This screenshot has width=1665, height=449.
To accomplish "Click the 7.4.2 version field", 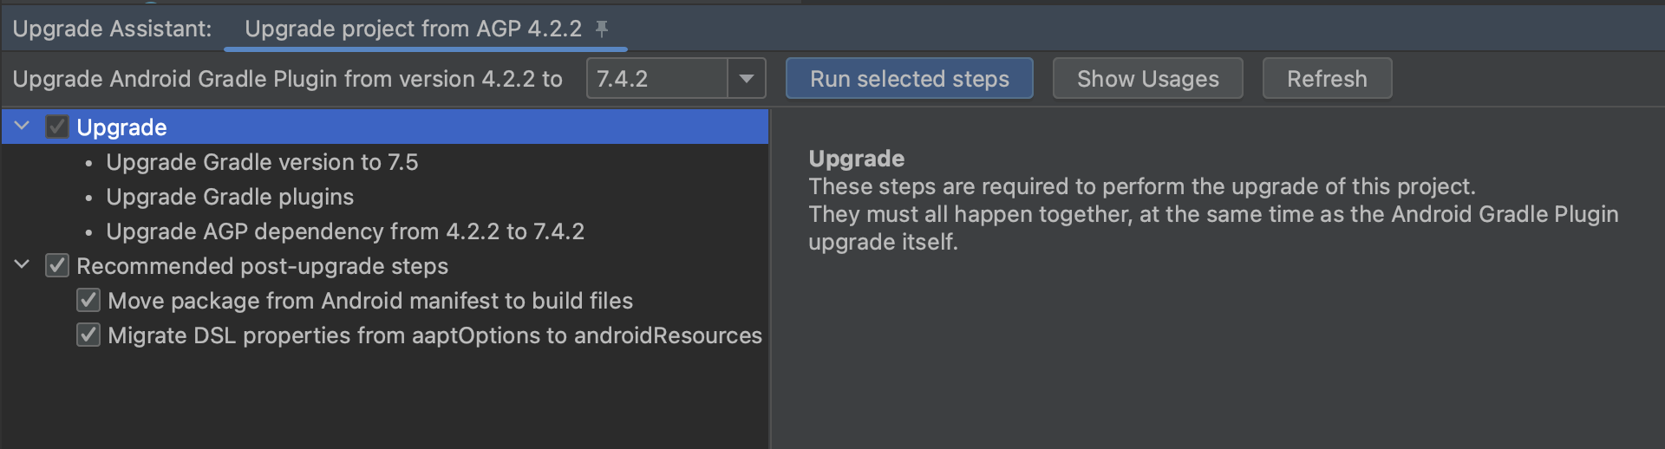I will 656,79.
